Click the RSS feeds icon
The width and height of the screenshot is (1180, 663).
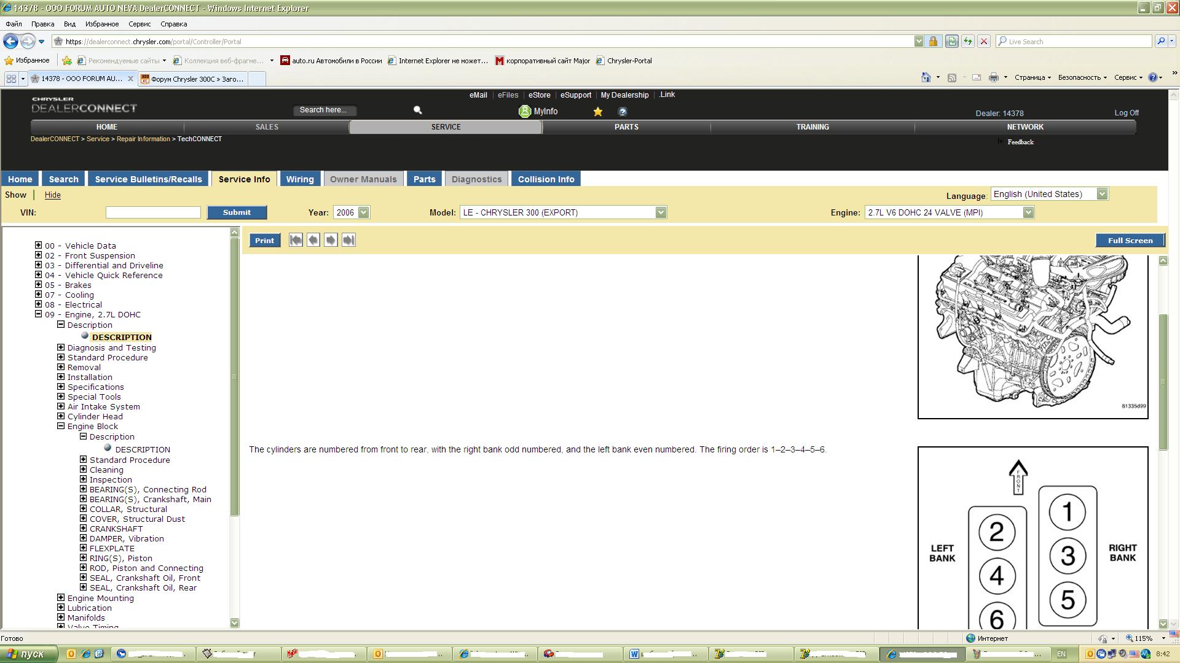tap(952, 77)
